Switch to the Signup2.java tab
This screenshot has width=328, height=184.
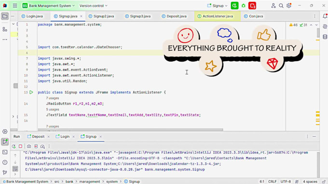101,16
